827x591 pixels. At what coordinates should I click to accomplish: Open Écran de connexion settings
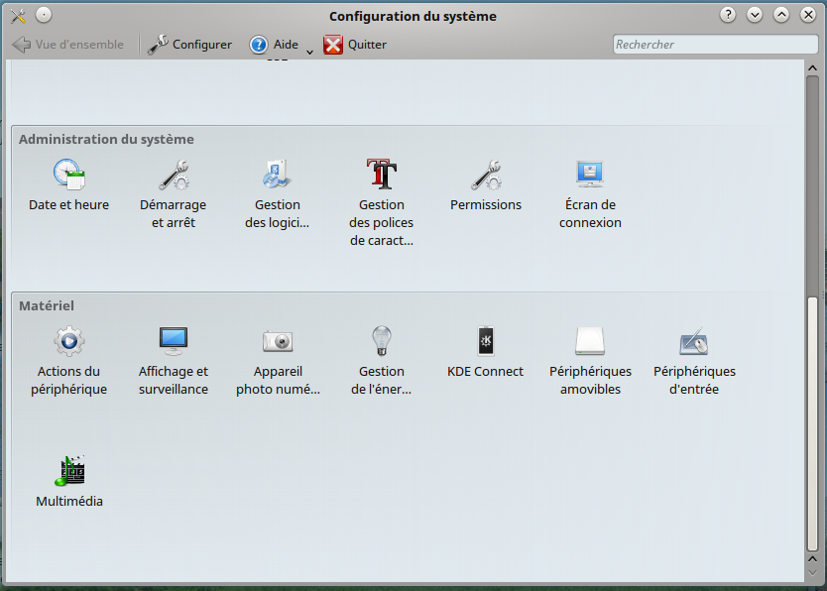click(590, 176)
